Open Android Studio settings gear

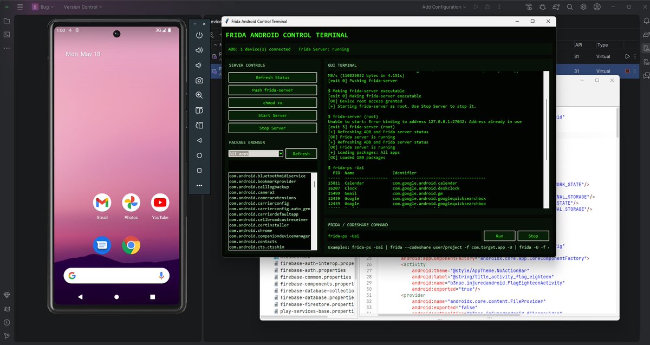583,7
